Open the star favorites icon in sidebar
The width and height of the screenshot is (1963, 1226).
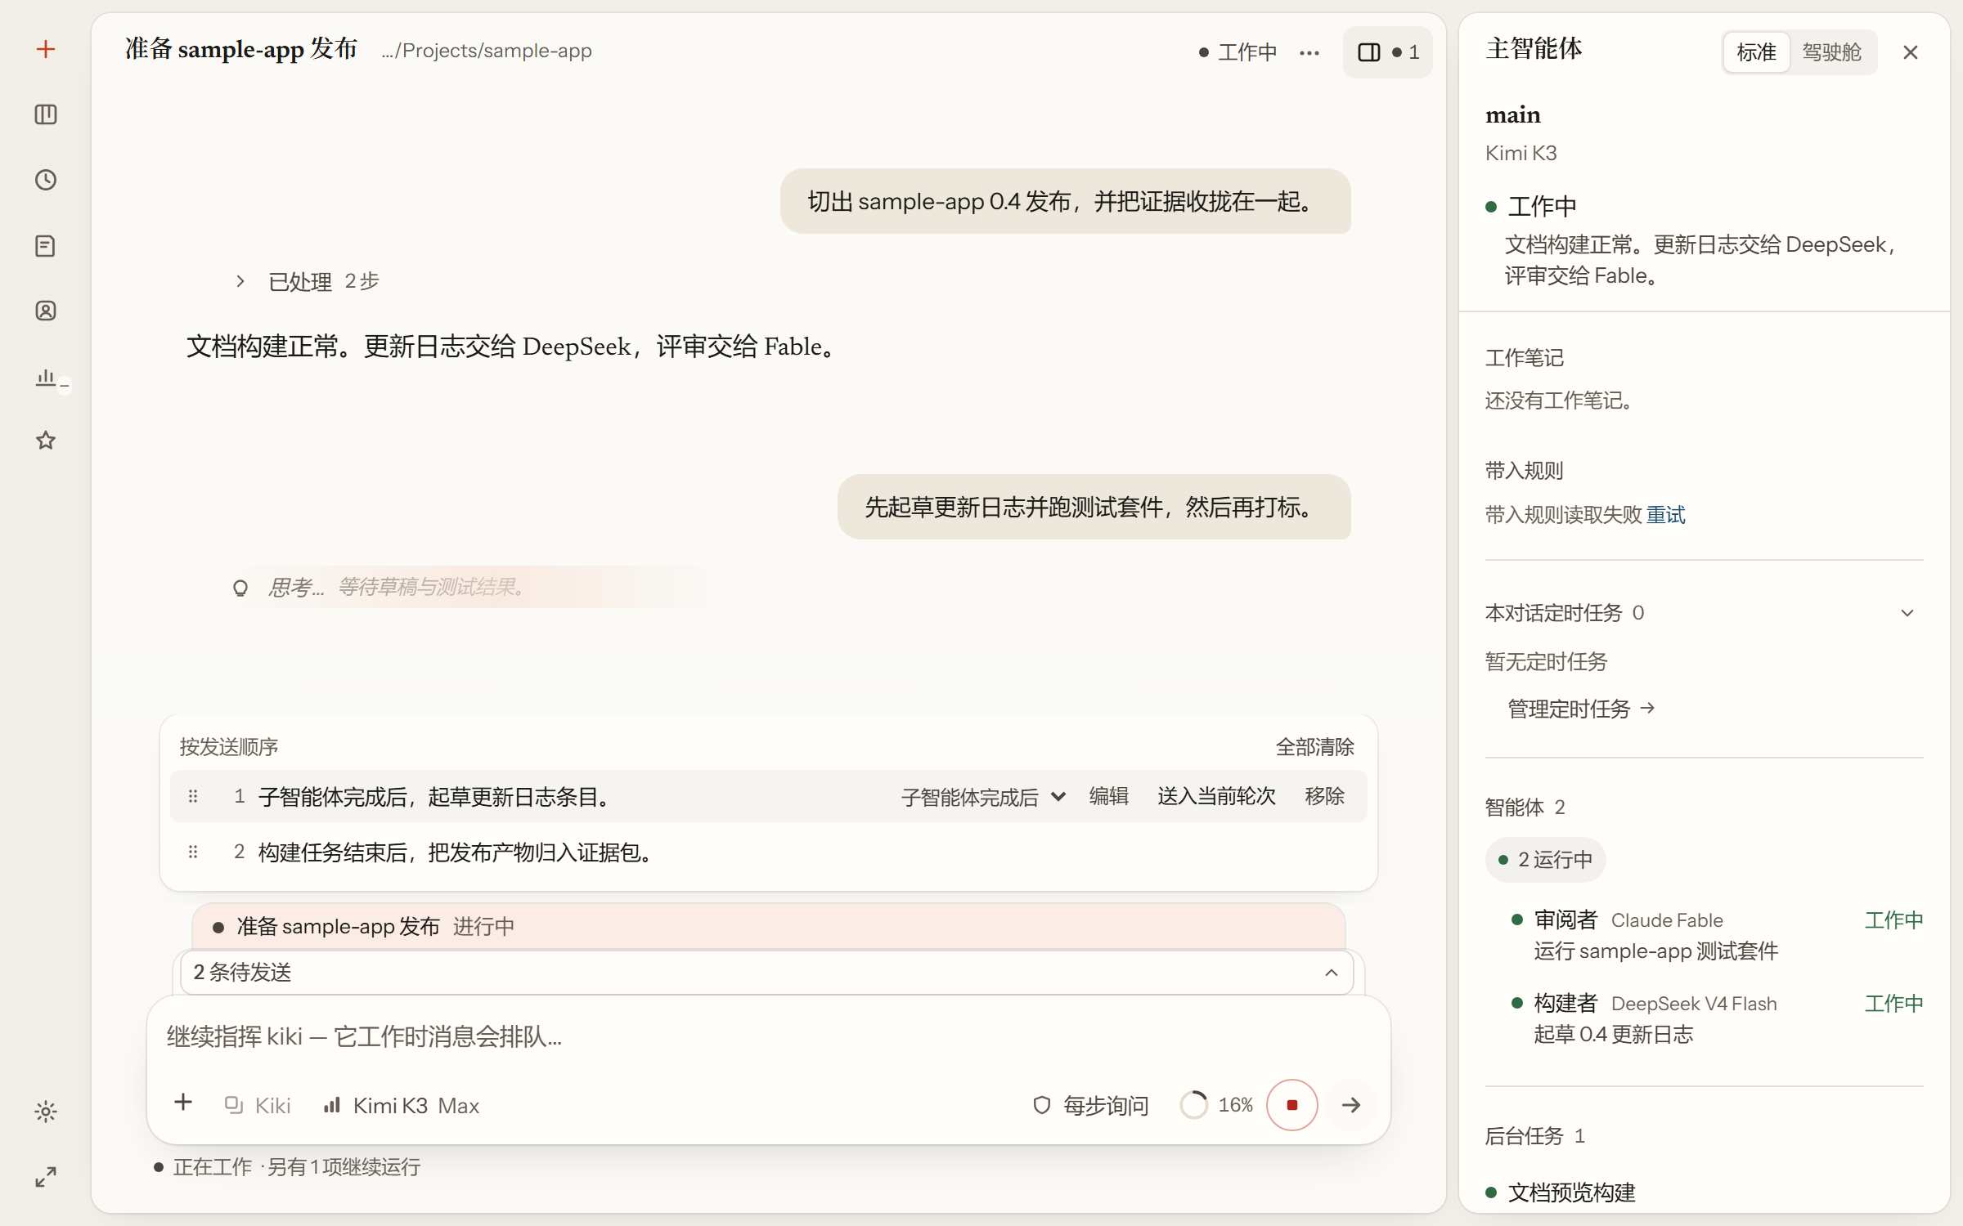pyautogui.click(x=46, y=441)
